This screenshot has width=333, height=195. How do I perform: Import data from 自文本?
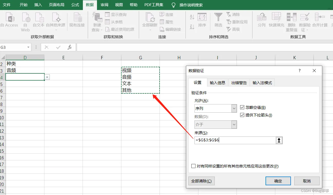[x=39, y=20]
